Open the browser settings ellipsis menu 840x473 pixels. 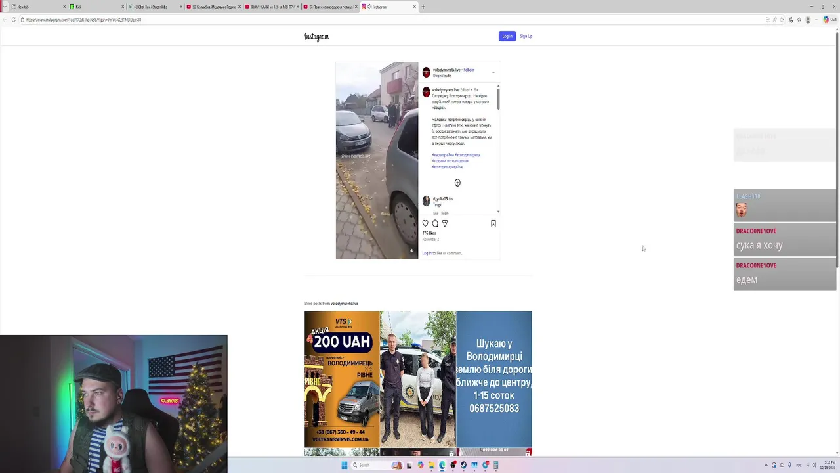[x=816, y=20]
